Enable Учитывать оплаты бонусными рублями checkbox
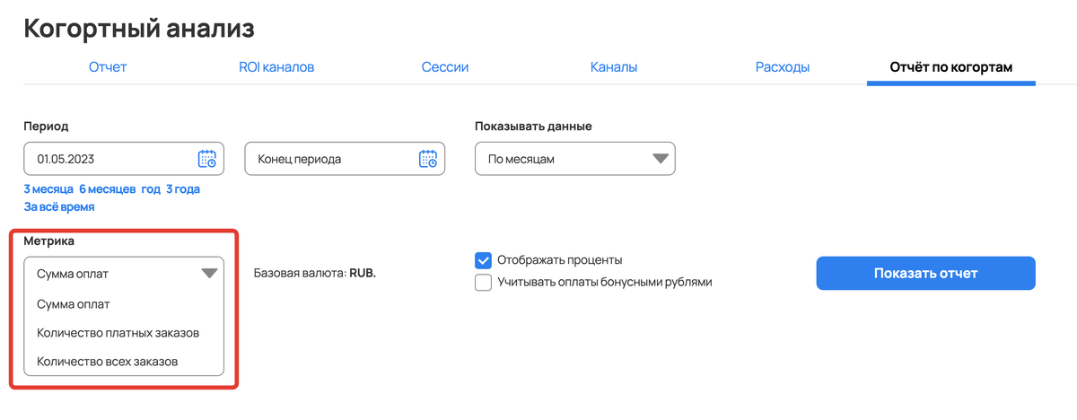This screenshot has height=420, width=1077. point(483,283)
